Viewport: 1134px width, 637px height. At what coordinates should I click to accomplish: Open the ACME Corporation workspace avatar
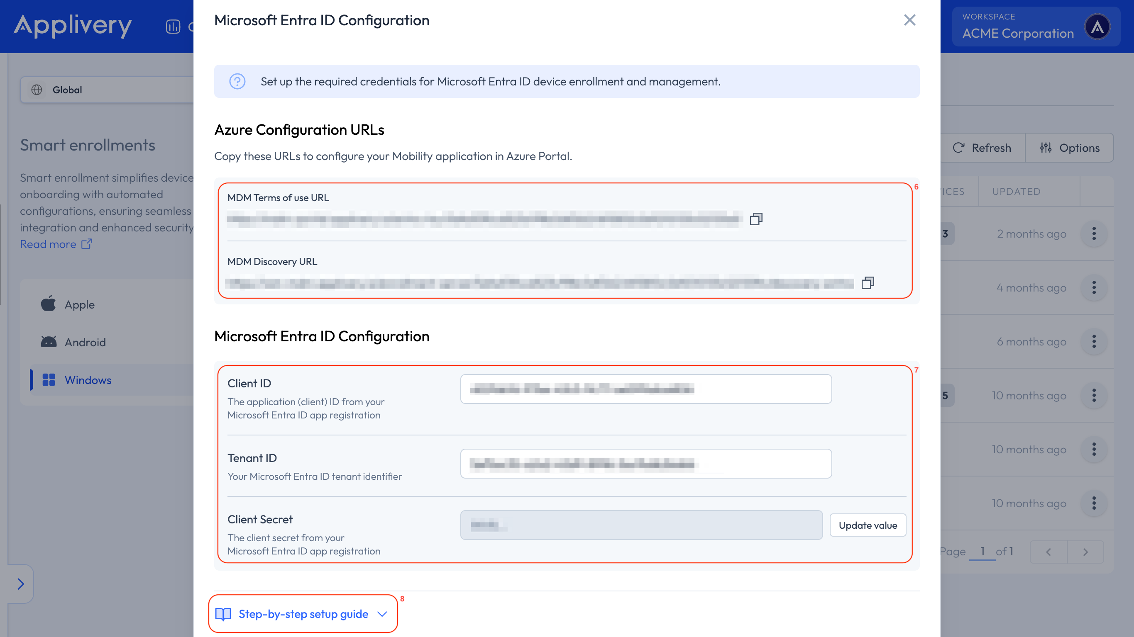click(1098, 27)
